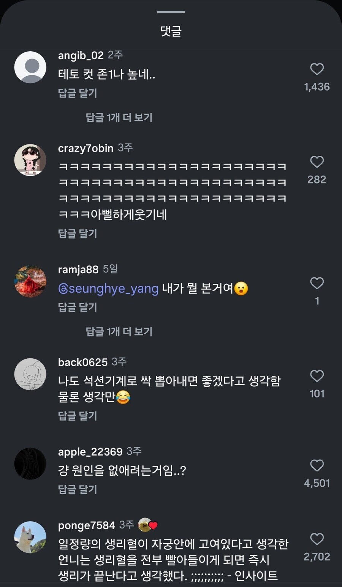Like back0625's suction machine comment

point(317,376)
